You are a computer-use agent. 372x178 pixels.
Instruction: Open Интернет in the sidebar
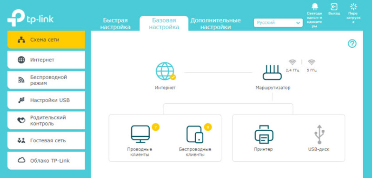click(x=46, y=60)
